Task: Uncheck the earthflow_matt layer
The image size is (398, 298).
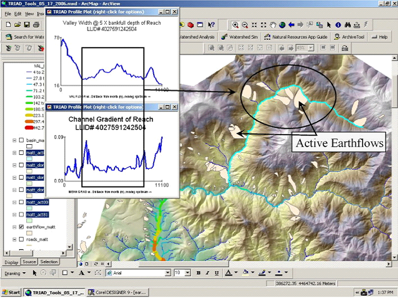Action: [21, 227]
